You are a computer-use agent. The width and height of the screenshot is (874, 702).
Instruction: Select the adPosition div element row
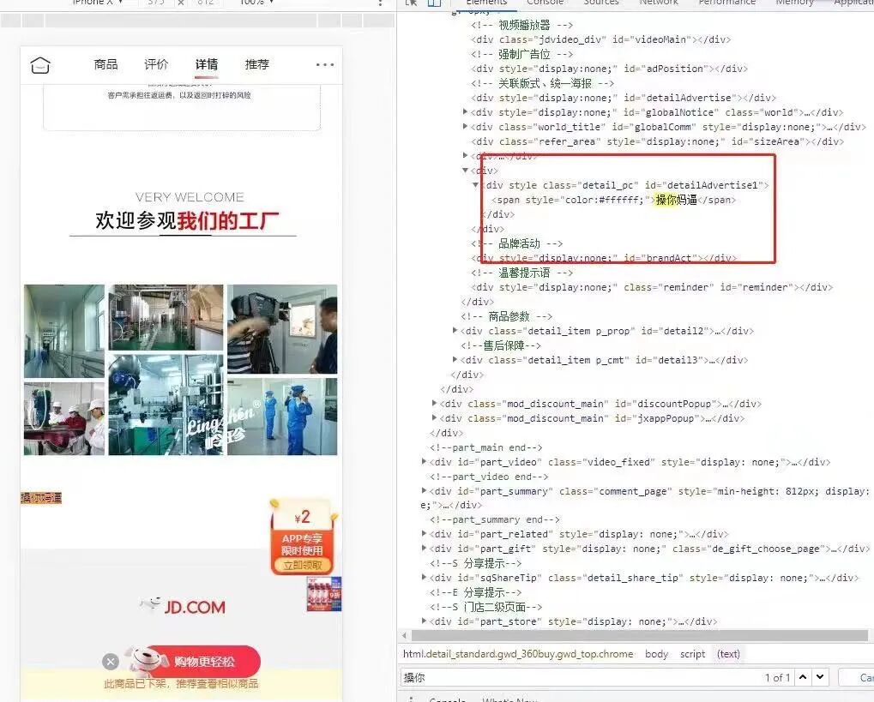click(609, 69)
